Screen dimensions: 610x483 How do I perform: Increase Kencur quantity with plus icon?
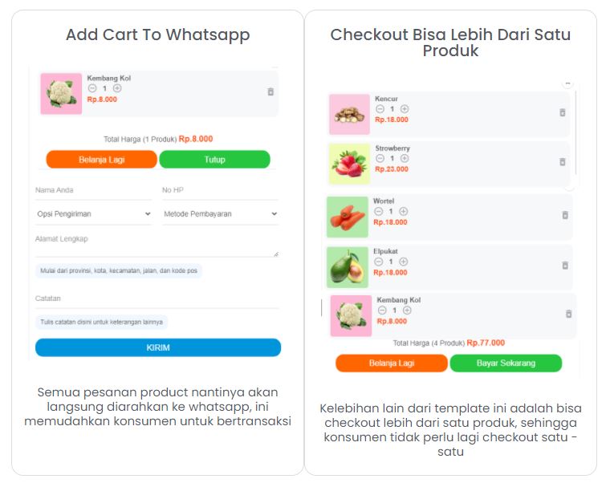click(x=405, y=109)
